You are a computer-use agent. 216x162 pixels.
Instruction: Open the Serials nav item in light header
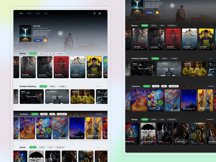point(38,13)
